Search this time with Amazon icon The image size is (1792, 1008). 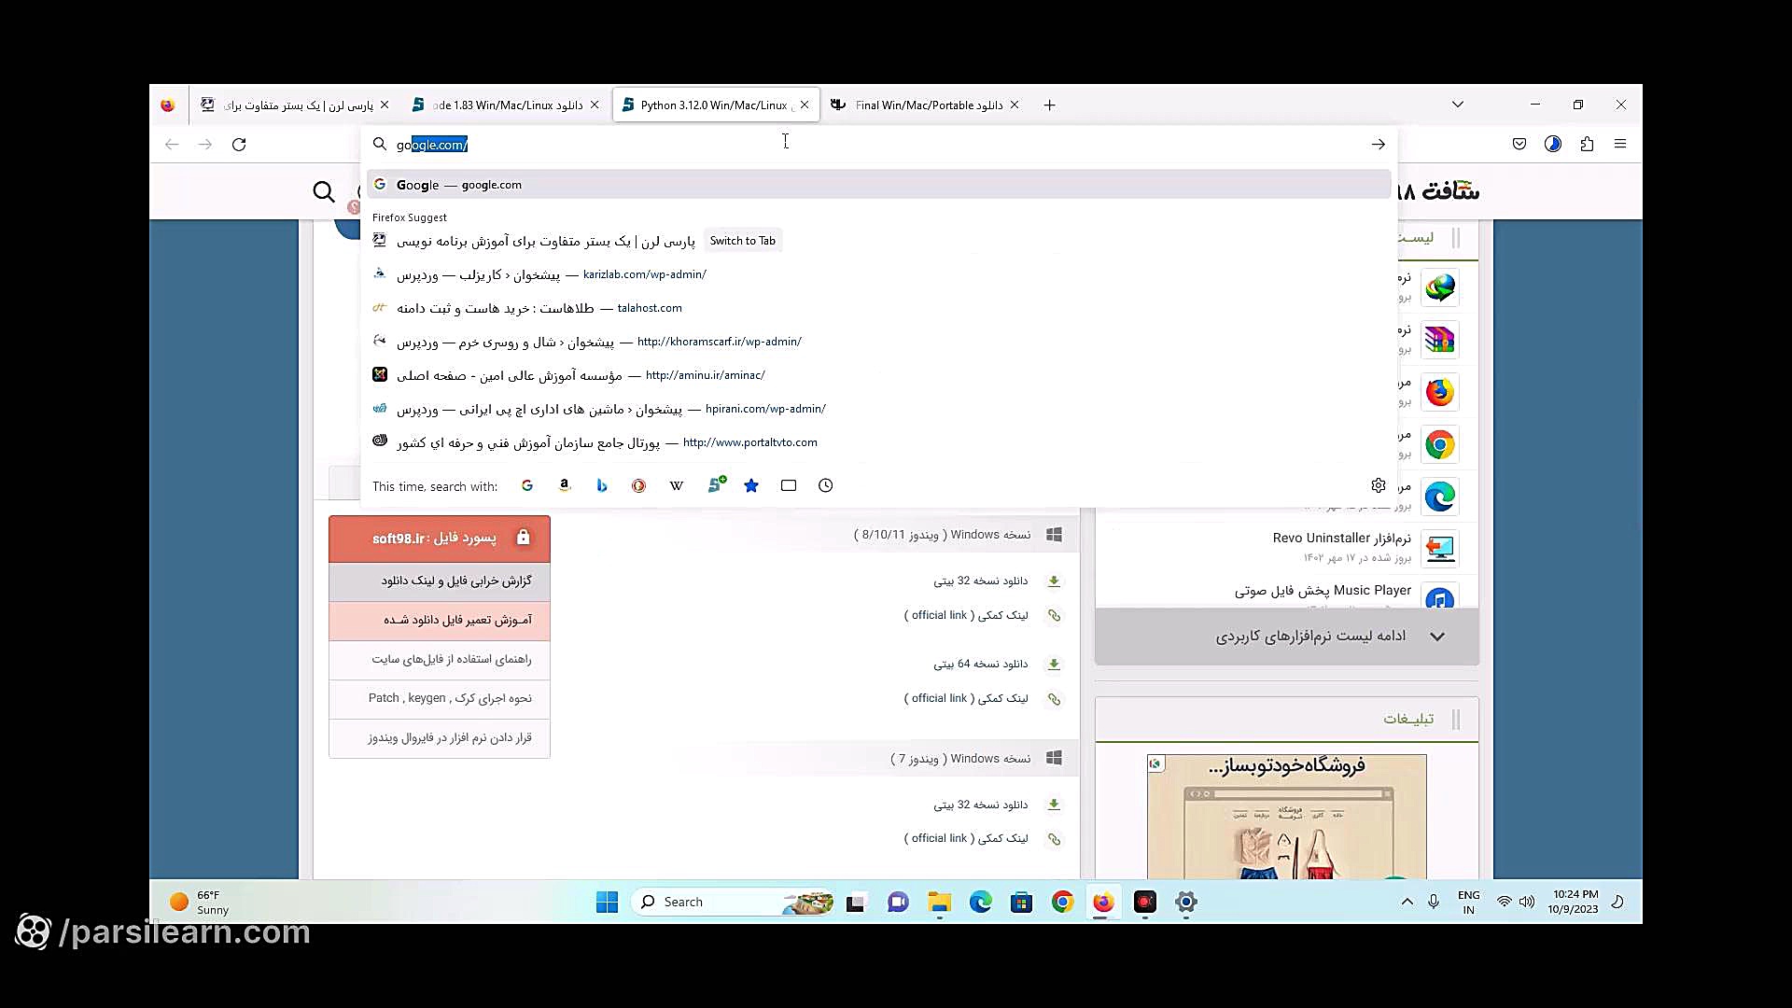[x=565, y=485]
